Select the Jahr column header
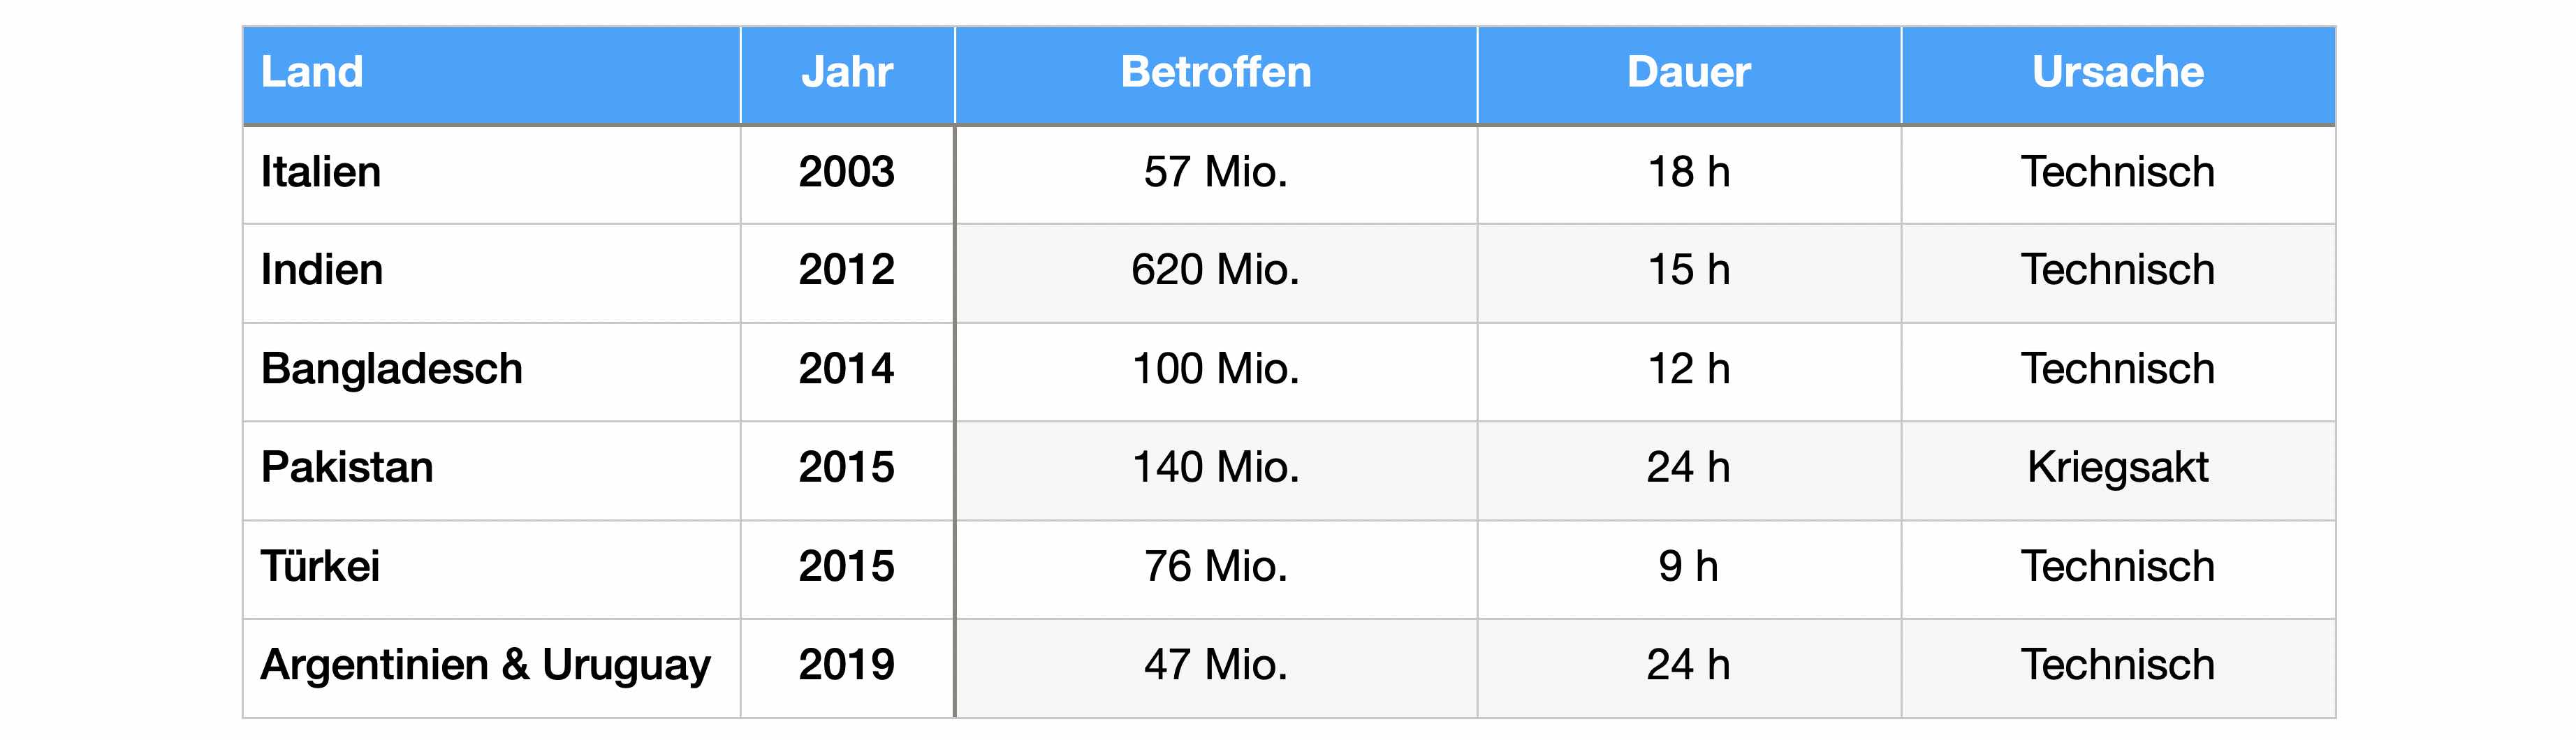Image resolution: width=2576 pixels, height=740 pixels. click(847, 75)
